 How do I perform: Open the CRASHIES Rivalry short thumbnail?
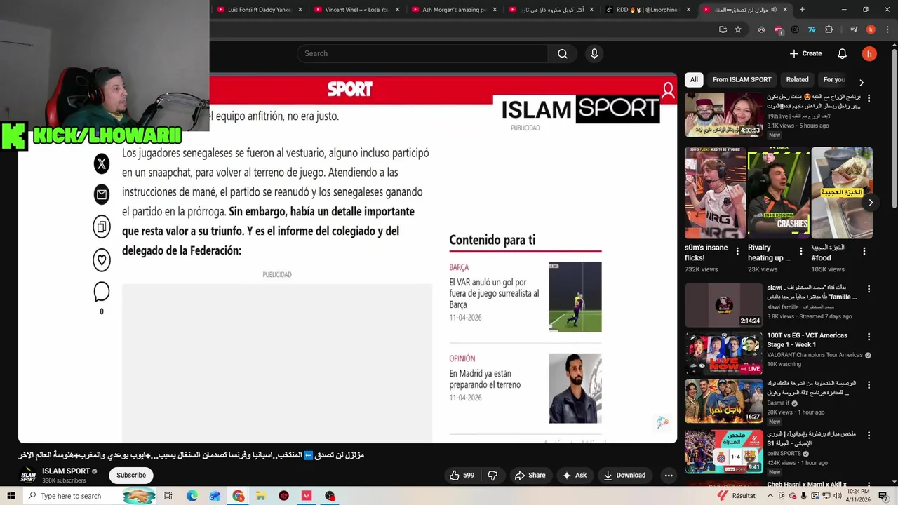tap(779, 193)
